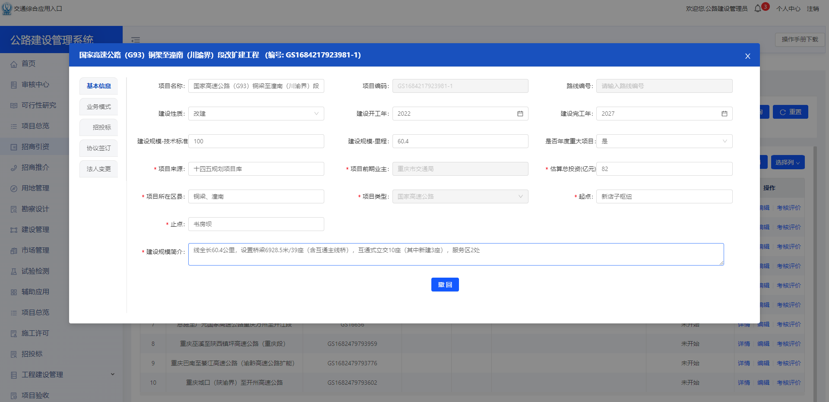
Task: Click the page vertical scrollbar
Action: point(815,274)
